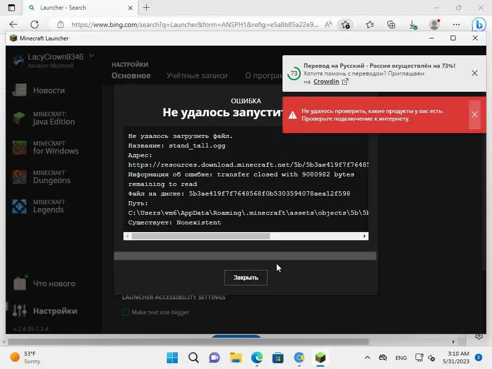The image size is (492, 369).
Task: Open Настройки in launcher sidebar
Action: pos(45,311)
